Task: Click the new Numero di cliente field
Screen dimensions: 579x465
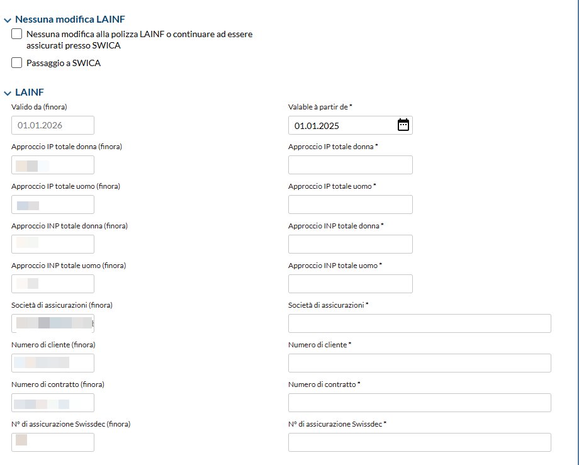Action: coord(420,363)
